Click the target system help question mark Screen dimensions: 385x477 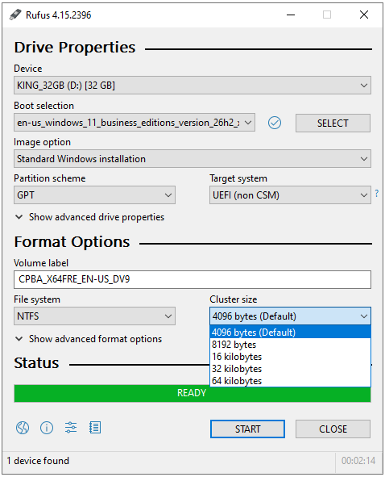[376, 193]
